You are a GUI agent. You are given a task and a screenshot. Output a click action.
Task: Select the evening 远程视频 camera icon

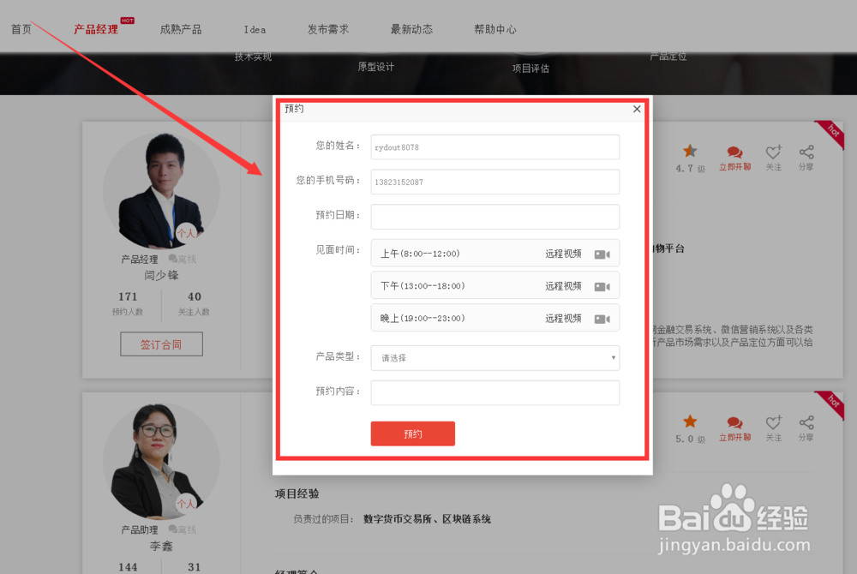(x=603, y=317)
